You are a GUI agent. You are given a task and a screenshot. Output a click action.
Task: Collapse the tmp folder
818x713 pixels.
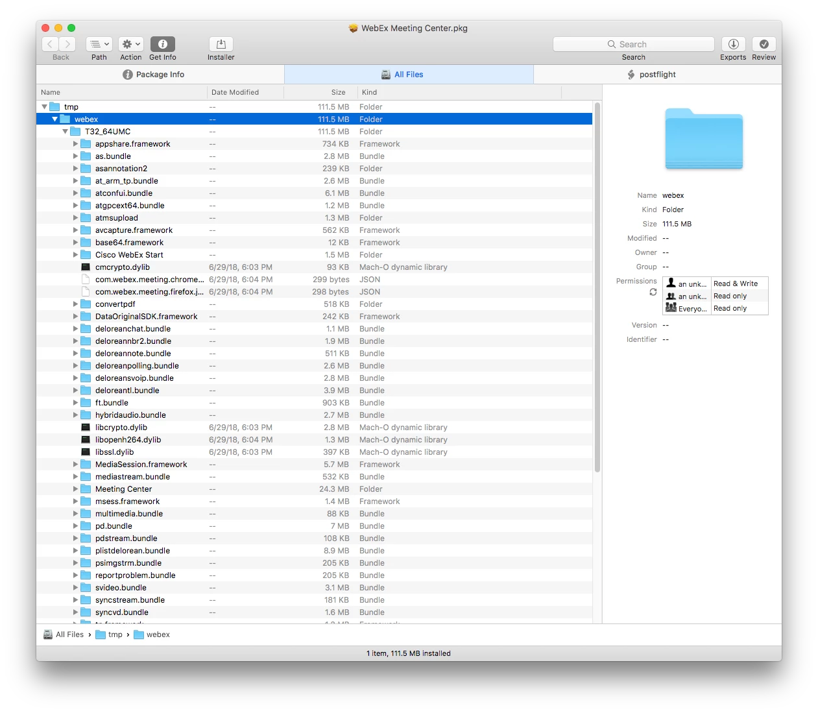44,107
